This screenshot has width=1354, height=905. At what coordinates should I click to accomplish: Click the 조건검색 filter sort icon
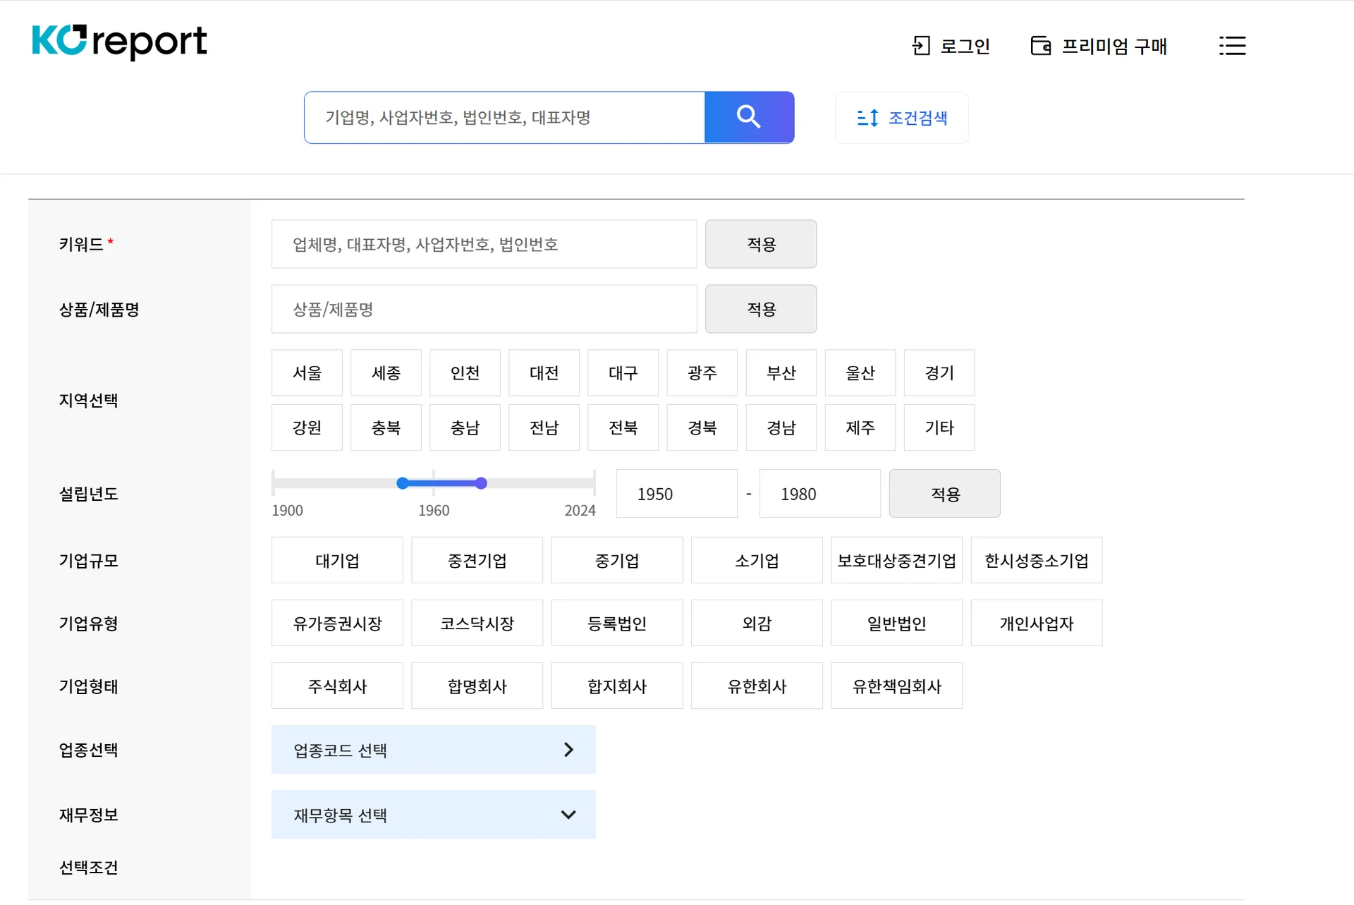tap(869, 117)
